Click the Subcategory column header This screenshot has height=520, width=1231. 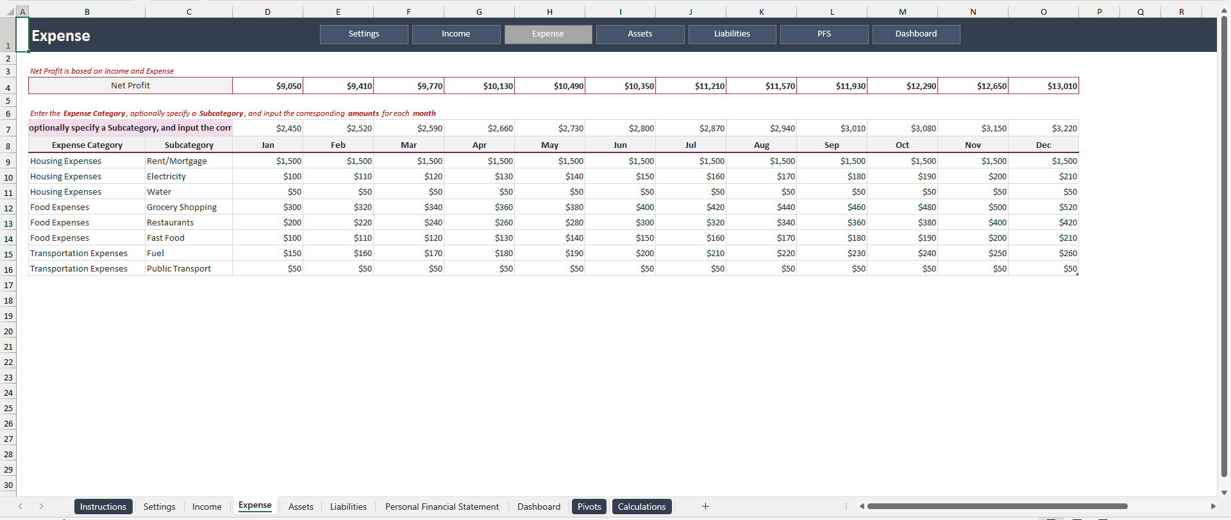coord(189,145)
